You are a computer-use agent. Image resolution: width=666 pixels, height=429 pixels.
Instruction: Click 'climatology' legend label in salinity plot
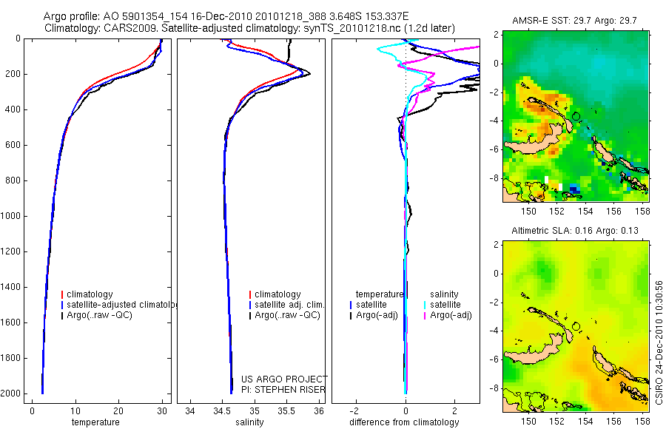click(277, 294)
